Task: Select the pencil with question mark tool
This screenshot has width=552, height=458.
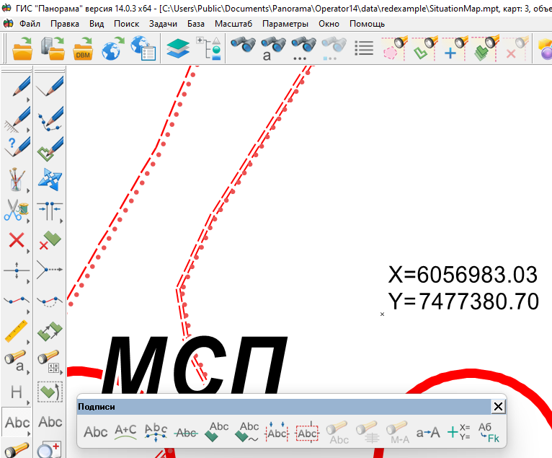Action: (17, 148)
